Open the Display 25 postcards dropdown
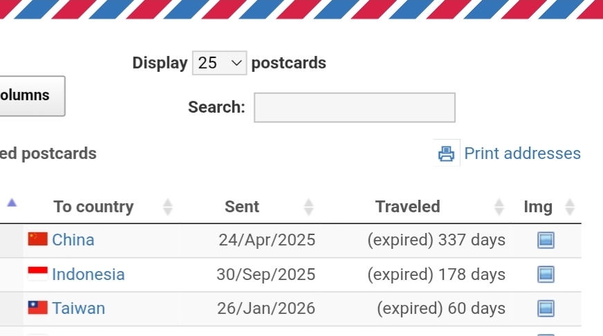603x336 pixels. coord(219,63)
